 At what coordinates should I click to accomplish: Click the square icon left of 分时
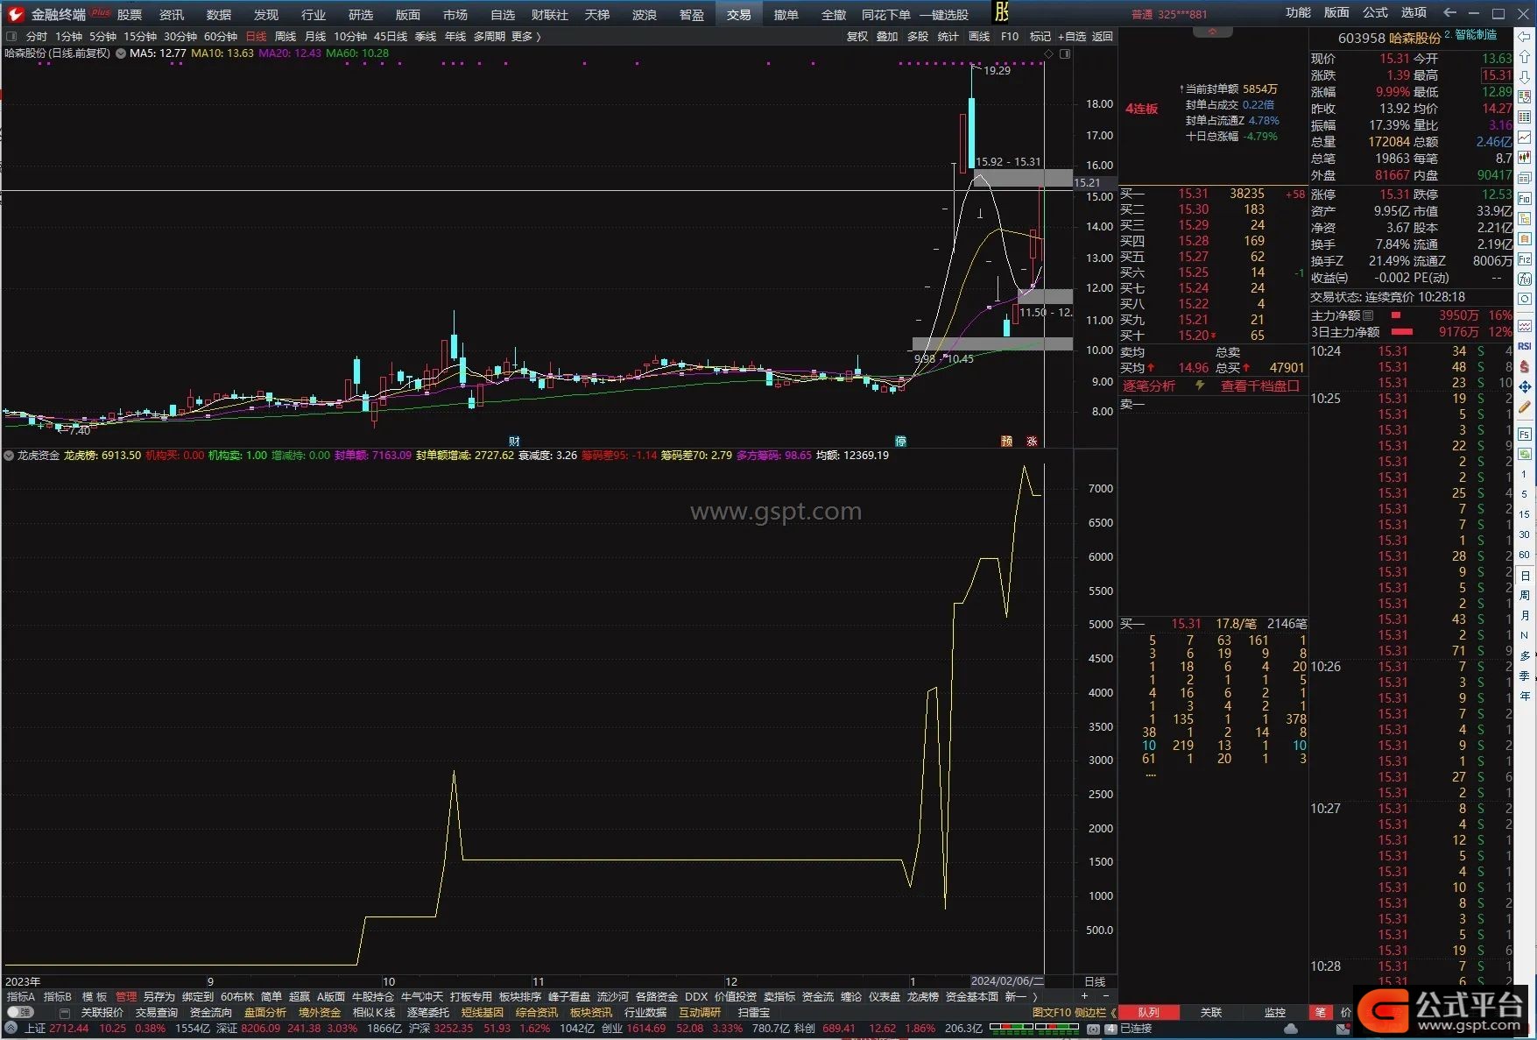pos(11,37)
